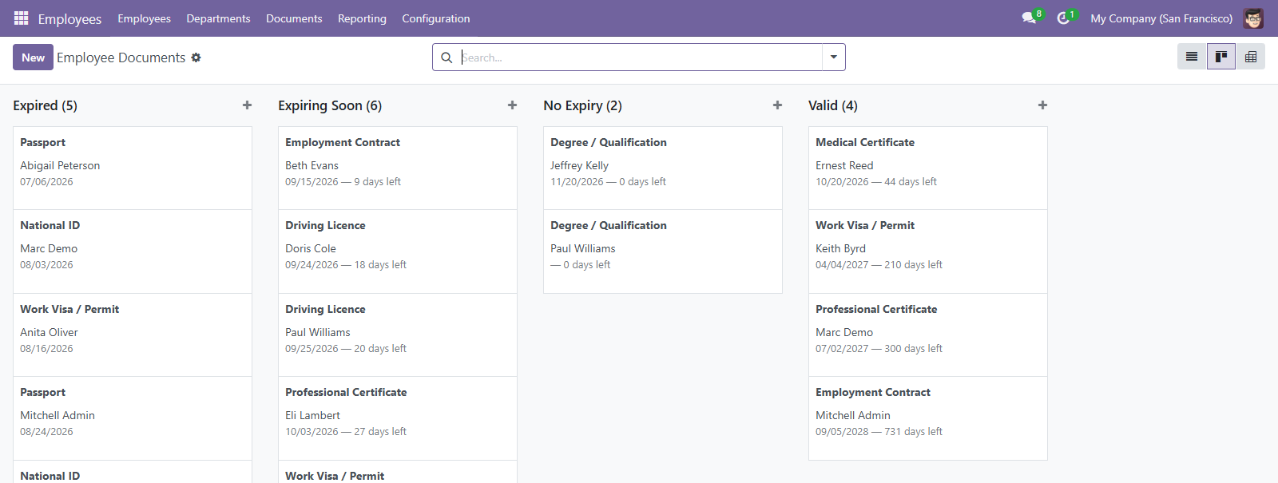Open the Employee Documents gear settings
Viewport: 1278px width, 483px height.
pyautogui.click(x=196, y=57)
